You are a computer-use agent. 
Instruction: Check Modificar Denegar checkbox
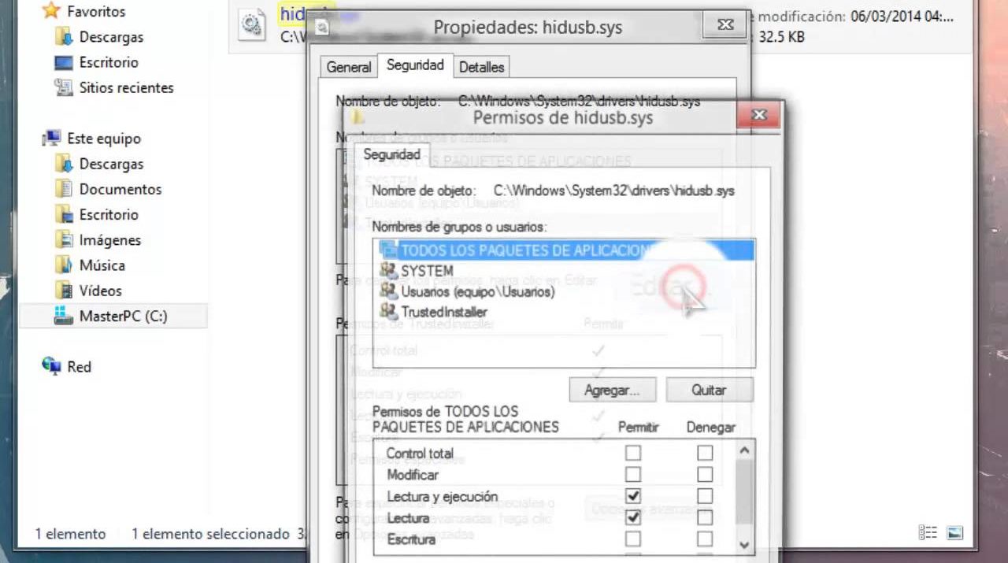click(705, 474)
